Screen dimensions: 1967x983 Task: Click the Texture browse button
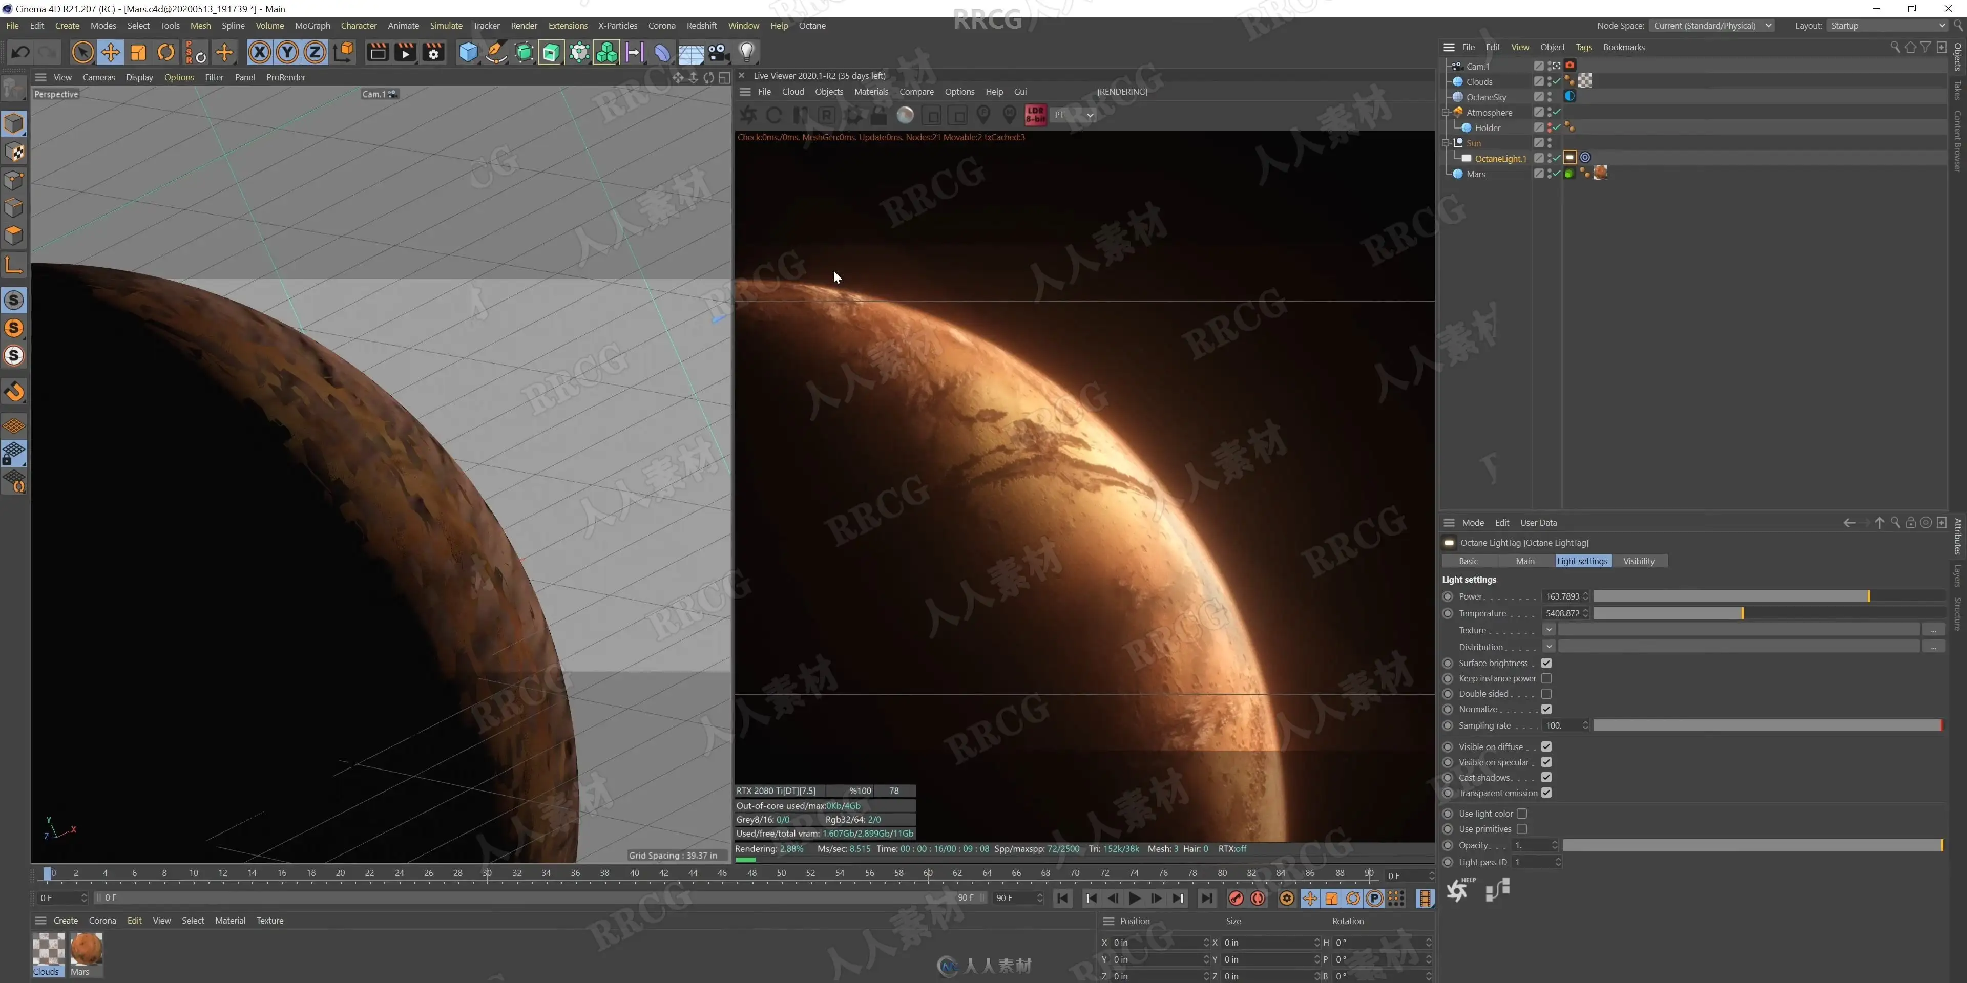point(1933,630)
